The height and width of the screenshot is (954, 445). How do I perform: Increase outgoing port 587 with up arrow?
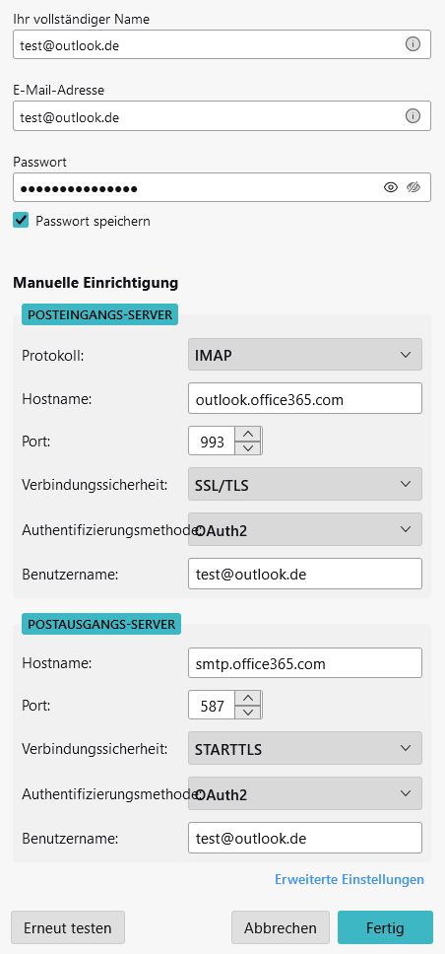[247, 699]
